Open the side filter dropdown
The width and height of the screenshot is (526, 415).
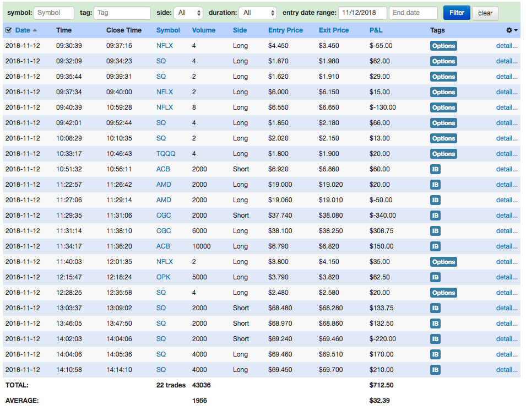188,13
